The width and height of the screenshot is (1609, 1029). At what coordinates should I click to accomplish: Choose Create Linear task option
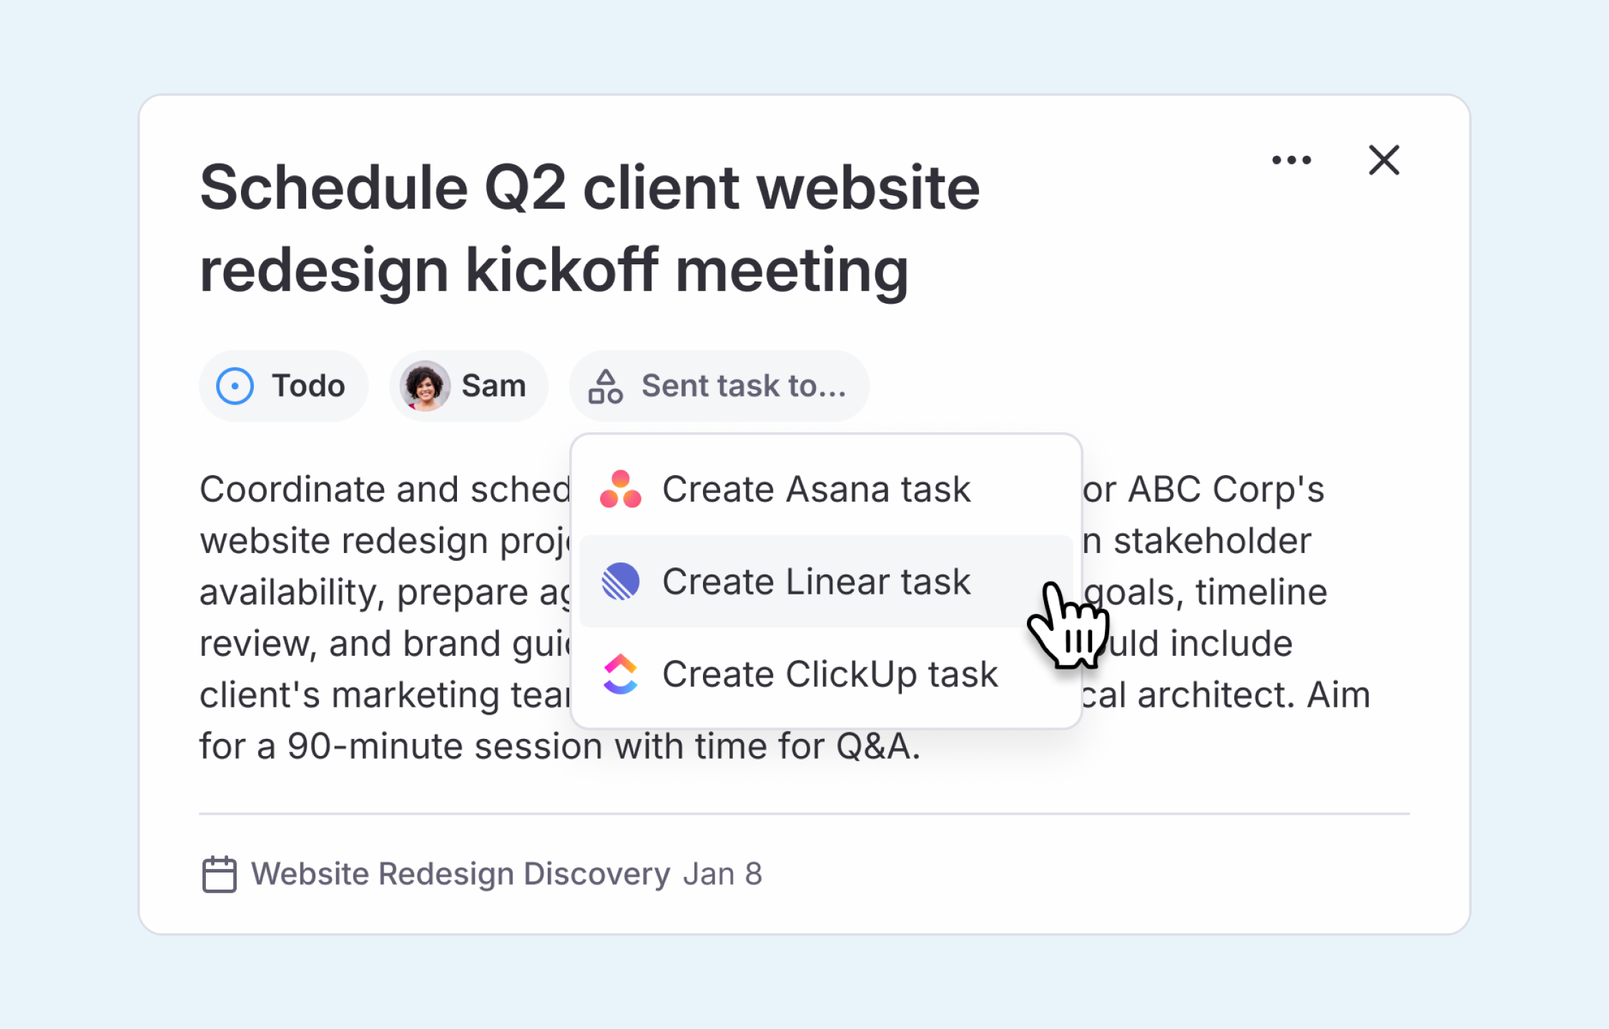(817, 581)
